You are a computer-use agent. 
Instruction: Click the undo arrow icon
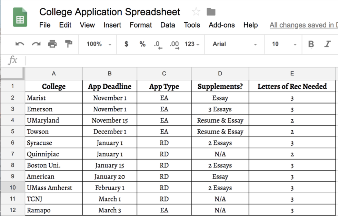pos(20,44)
